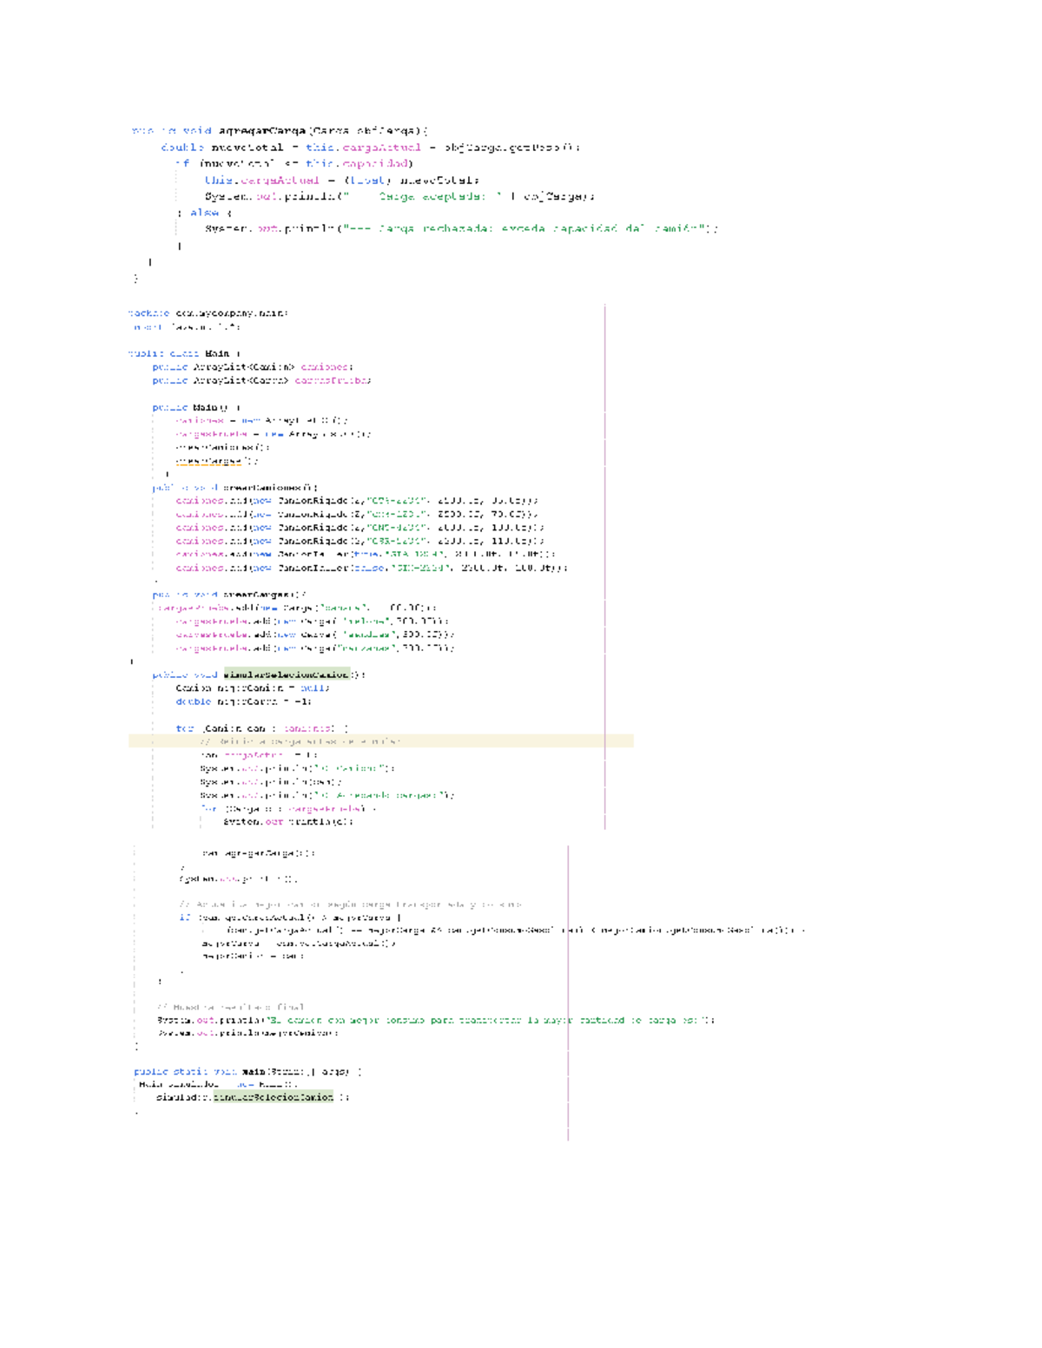This screenshot has height=1348, width=1042.
Task: Click the "Camion mejorCamion = null" line
Action: (x=253, y=688)
